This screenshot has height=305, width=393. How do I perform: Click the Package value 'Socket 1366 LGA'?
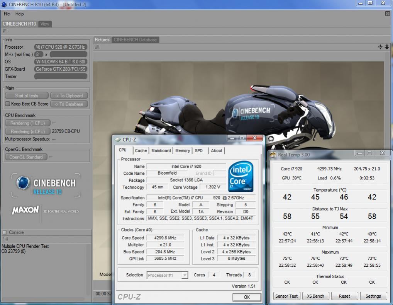186,180
